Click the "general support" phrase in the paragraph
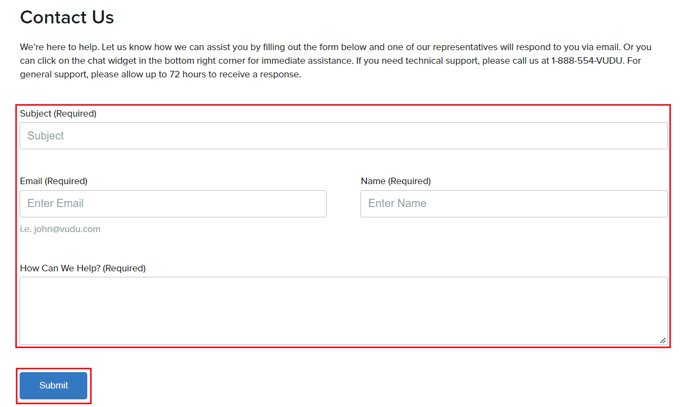Screen dimensions: 689x407 pos(54,74)
